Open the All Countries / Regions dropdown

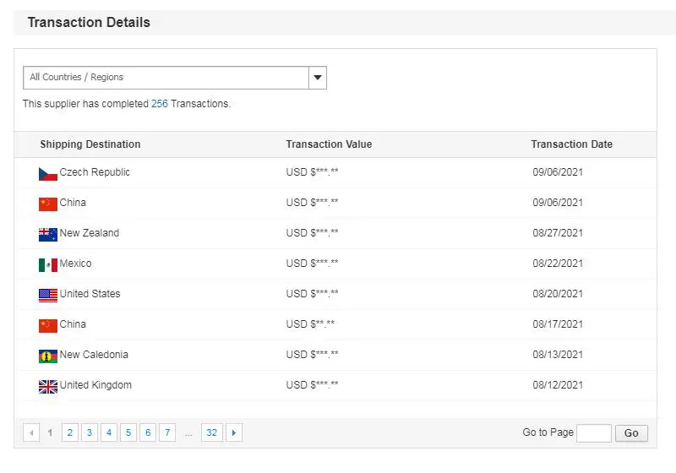[166, 78]
